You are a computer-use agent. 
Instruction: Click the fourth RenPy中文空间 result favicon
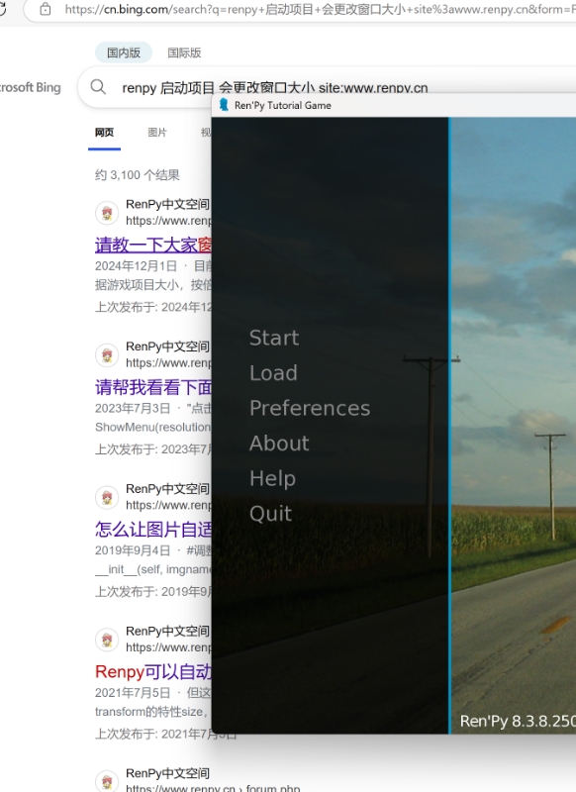click(107, 640)
